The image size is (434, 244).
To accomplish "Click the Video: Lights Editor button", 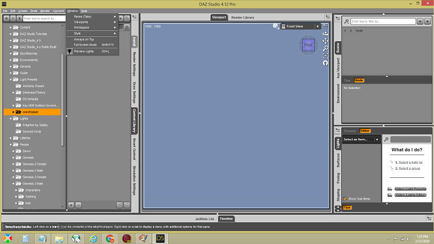I will tap(410, 195).
